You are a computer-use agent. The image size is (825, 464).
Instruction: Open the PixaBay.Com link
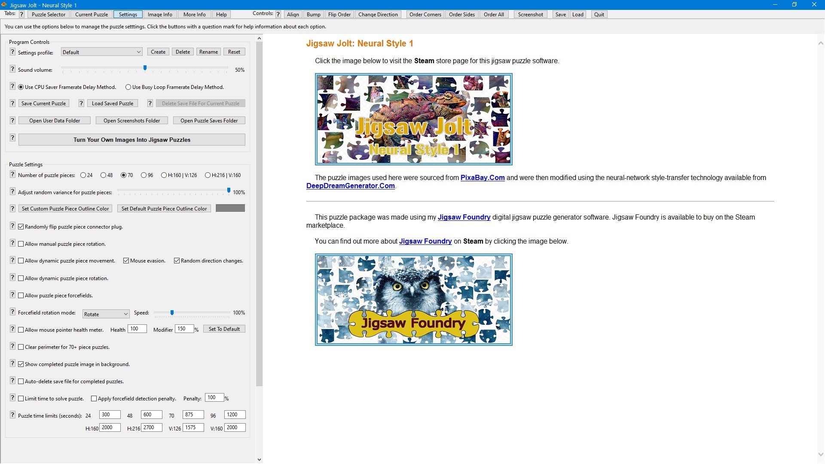tap(482, 178)
